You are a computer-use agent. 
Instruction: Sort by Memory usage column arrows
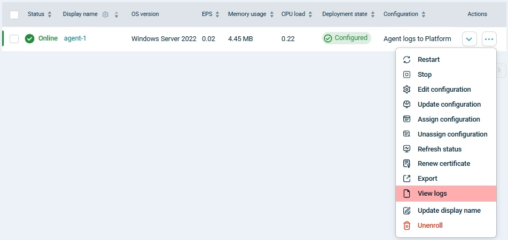point(272,14)
